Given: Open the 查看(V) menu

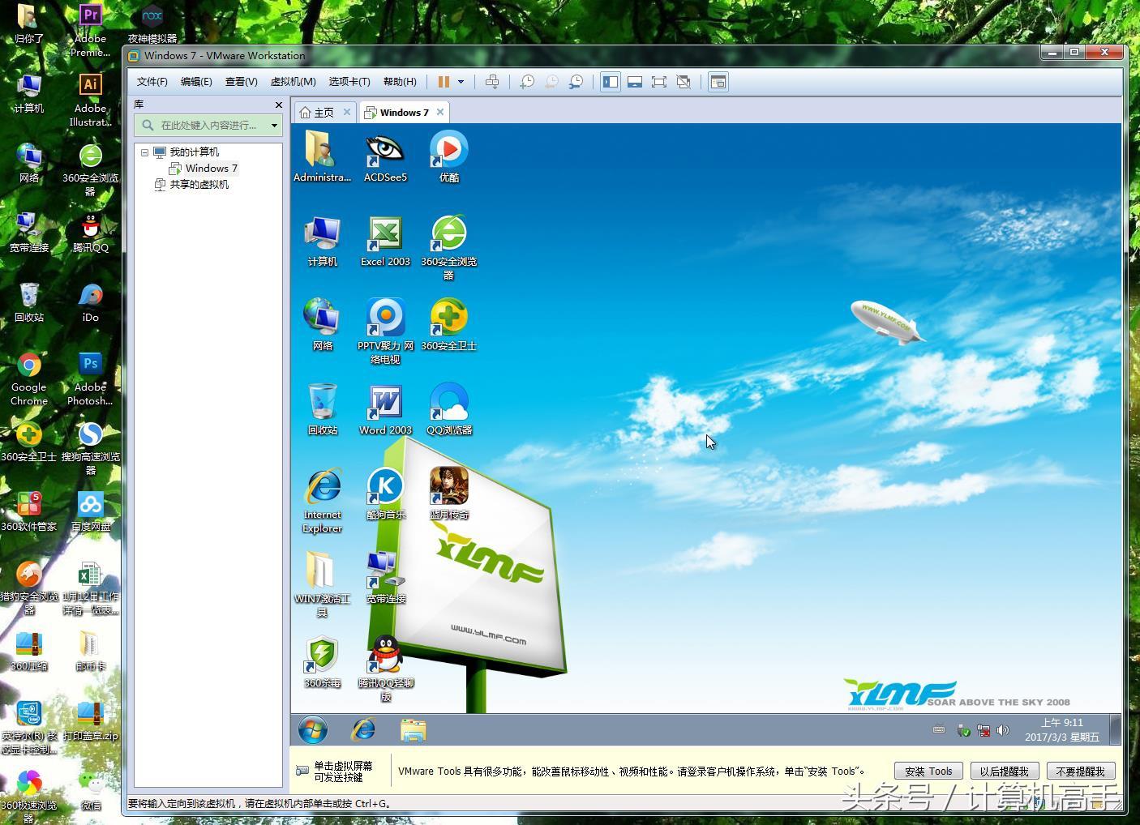Looking at the screenshot, I should [x=241, y=82].
